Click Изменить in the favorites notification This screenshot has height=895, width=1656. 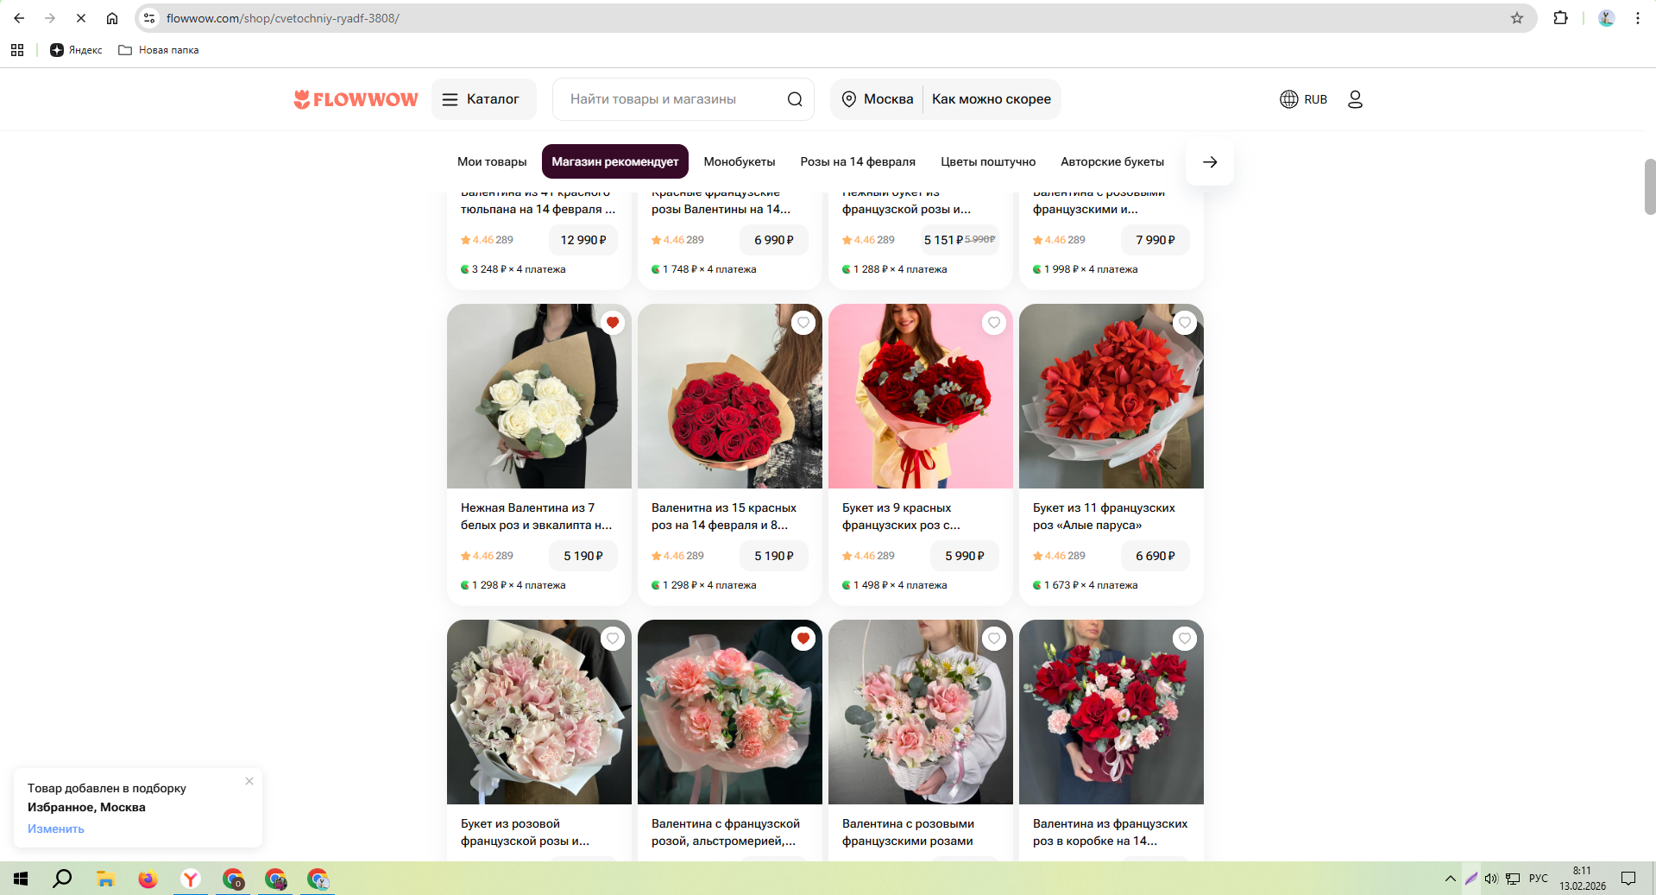56,829
